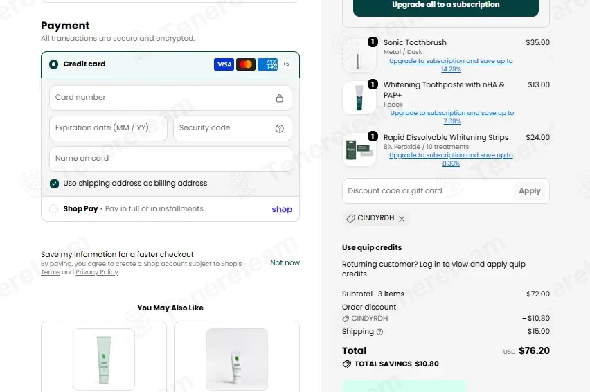
Task: Focus the Expiration date field
Action: pos(108,128)
